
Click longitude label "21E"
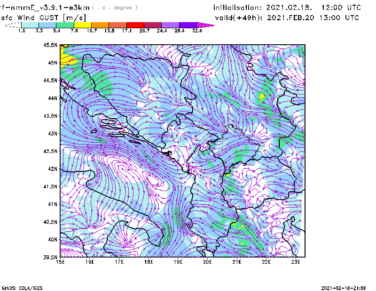tap(237, 262)
